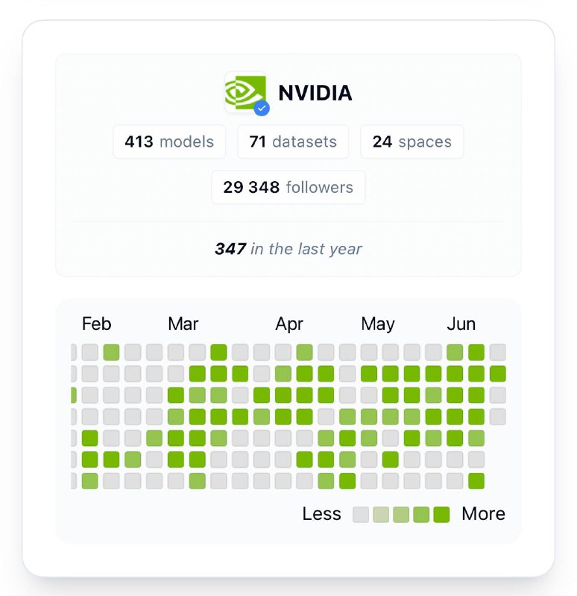Select the May month label
Viewport: 577px width, 596px height.
[x=378, y=324]
